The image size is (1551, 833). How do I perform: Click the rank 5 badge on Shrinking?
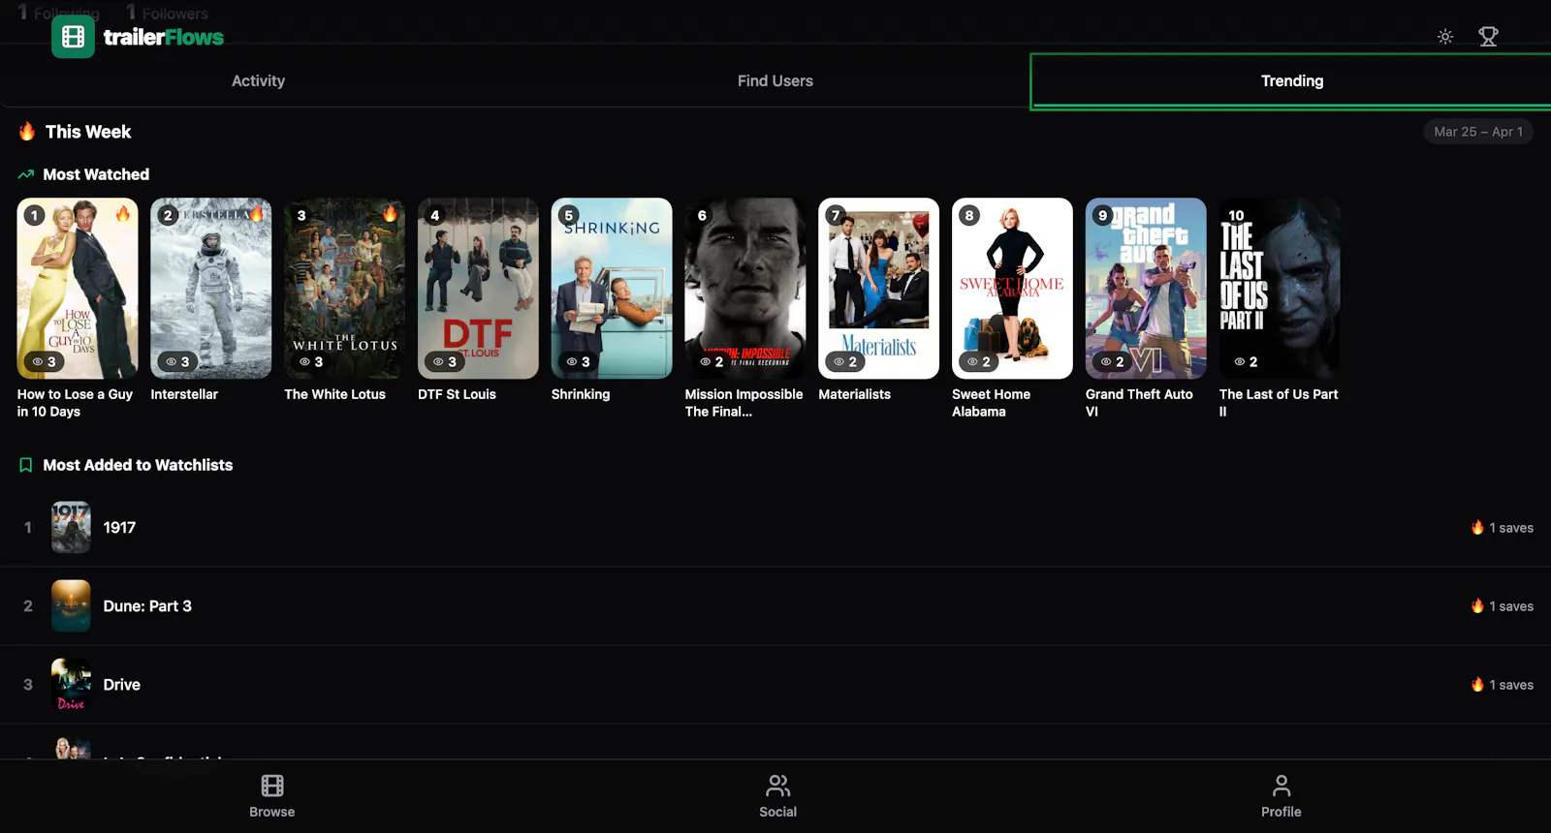coord(569,215)
